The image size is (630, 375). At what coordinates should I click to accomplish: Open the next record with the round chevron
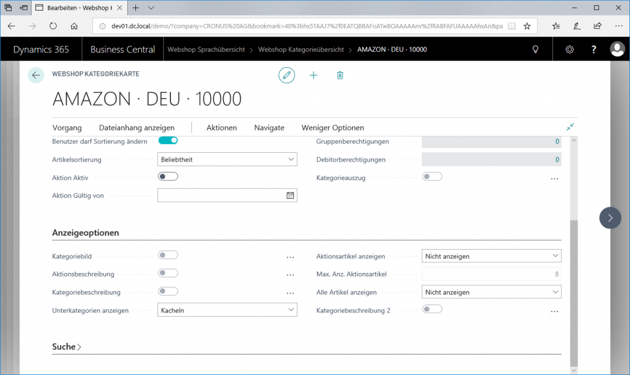(x=610, y=218)
